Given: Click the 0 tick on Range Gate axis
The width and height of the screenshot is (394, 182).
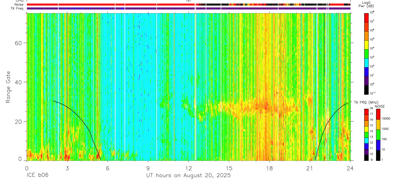Looking at the screenshot, I should click(x=21, y=159).
